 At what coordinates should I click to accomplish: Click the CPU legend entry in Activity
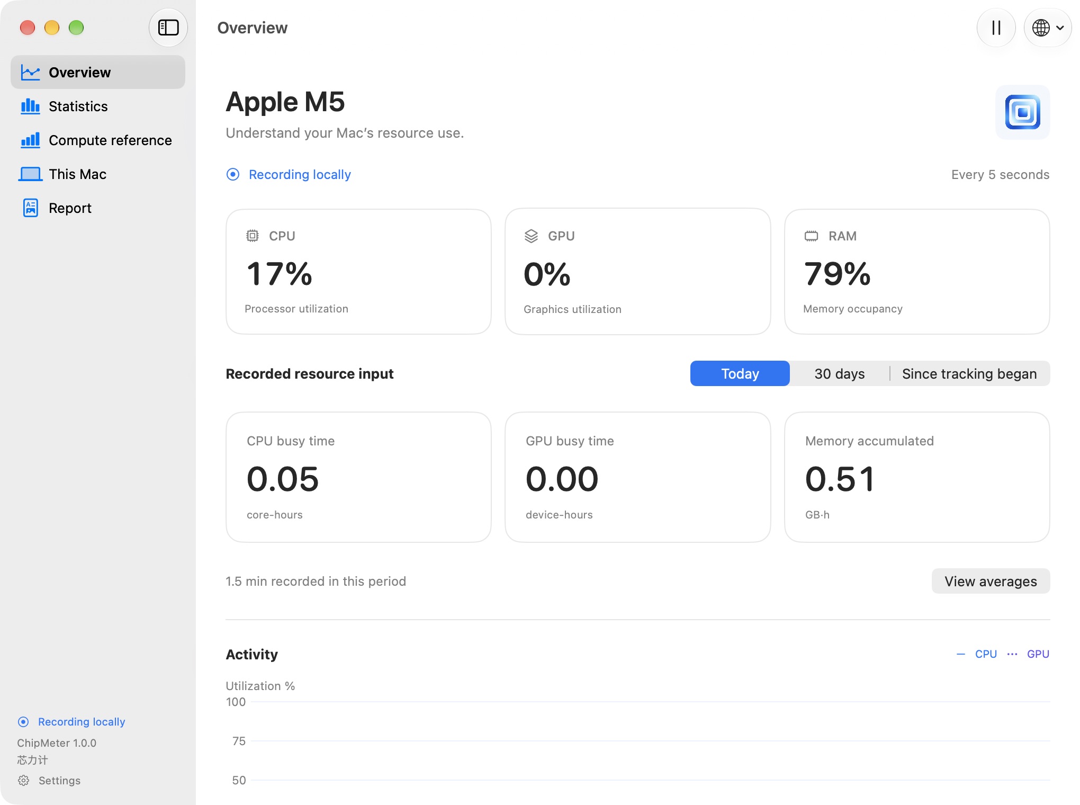pos(977,654)
